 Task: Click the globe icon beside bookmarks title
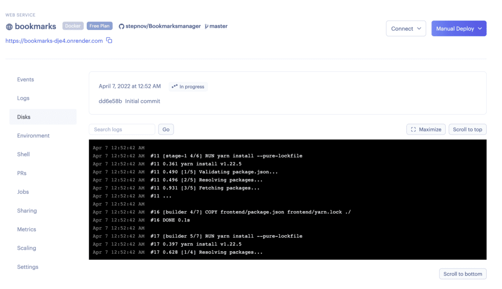[x=9, y=26]
